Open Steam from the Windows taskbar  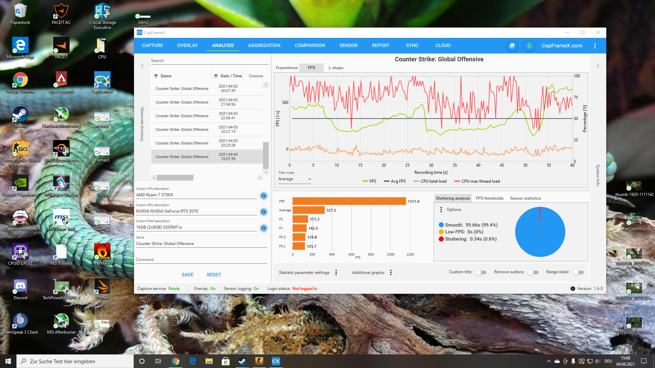tap(242, 361)
